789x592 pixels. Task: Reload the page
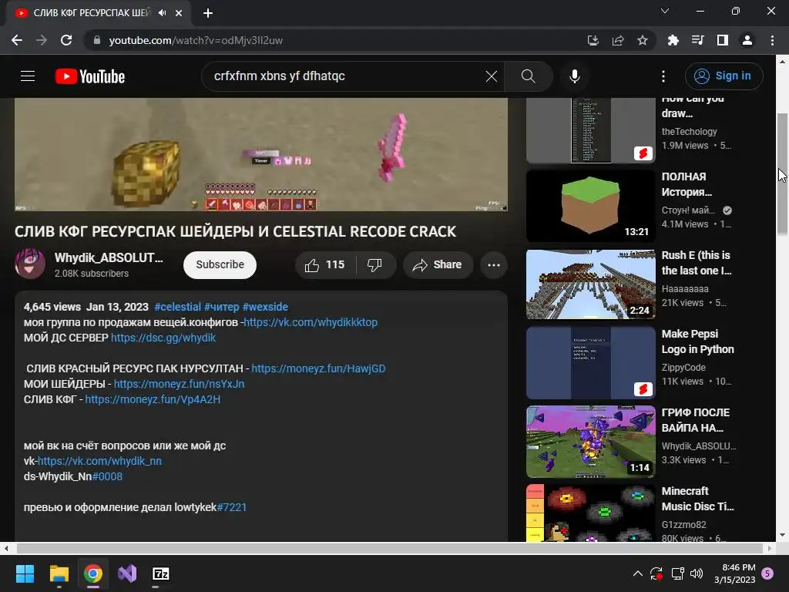(66, 40)
